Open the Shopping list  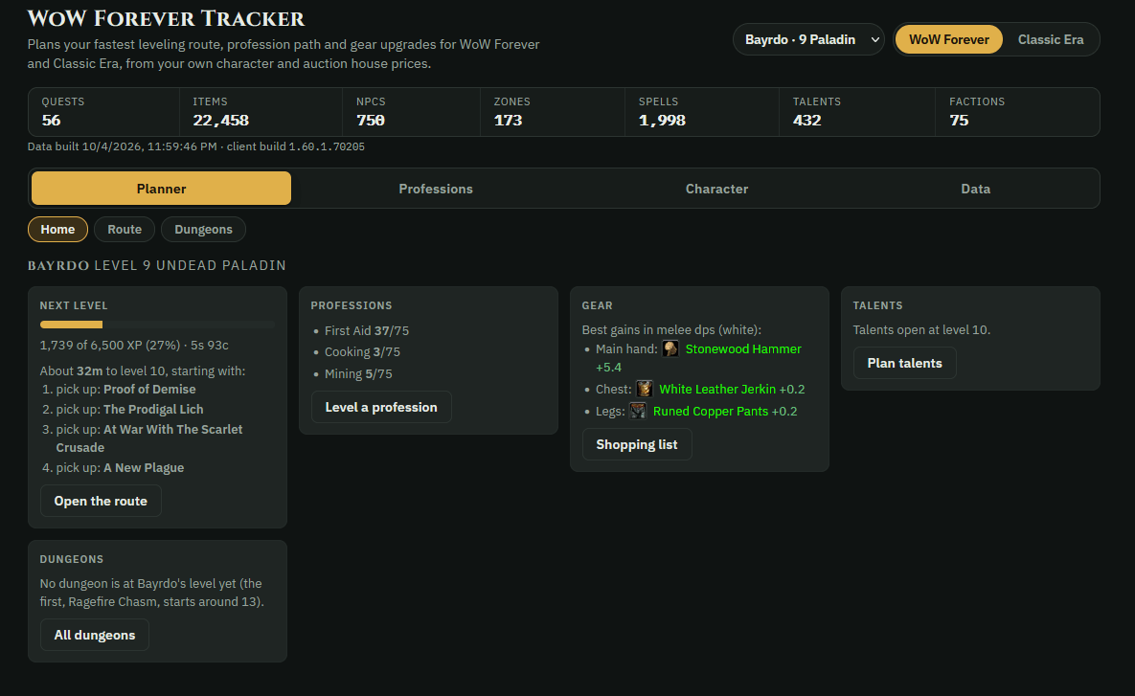[637, 444]
